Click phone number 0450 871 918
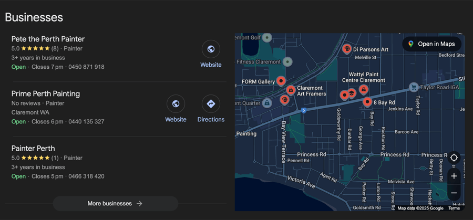Screen dimensions: 473x220 [x=86, y=67]
